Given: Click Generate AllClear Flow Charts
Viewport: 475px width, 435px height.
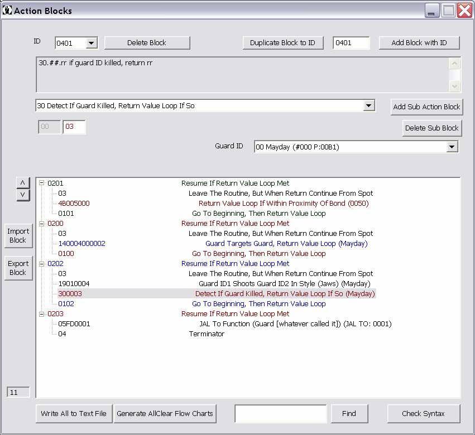Looking at the screenshot, I should tap(165, 413).
